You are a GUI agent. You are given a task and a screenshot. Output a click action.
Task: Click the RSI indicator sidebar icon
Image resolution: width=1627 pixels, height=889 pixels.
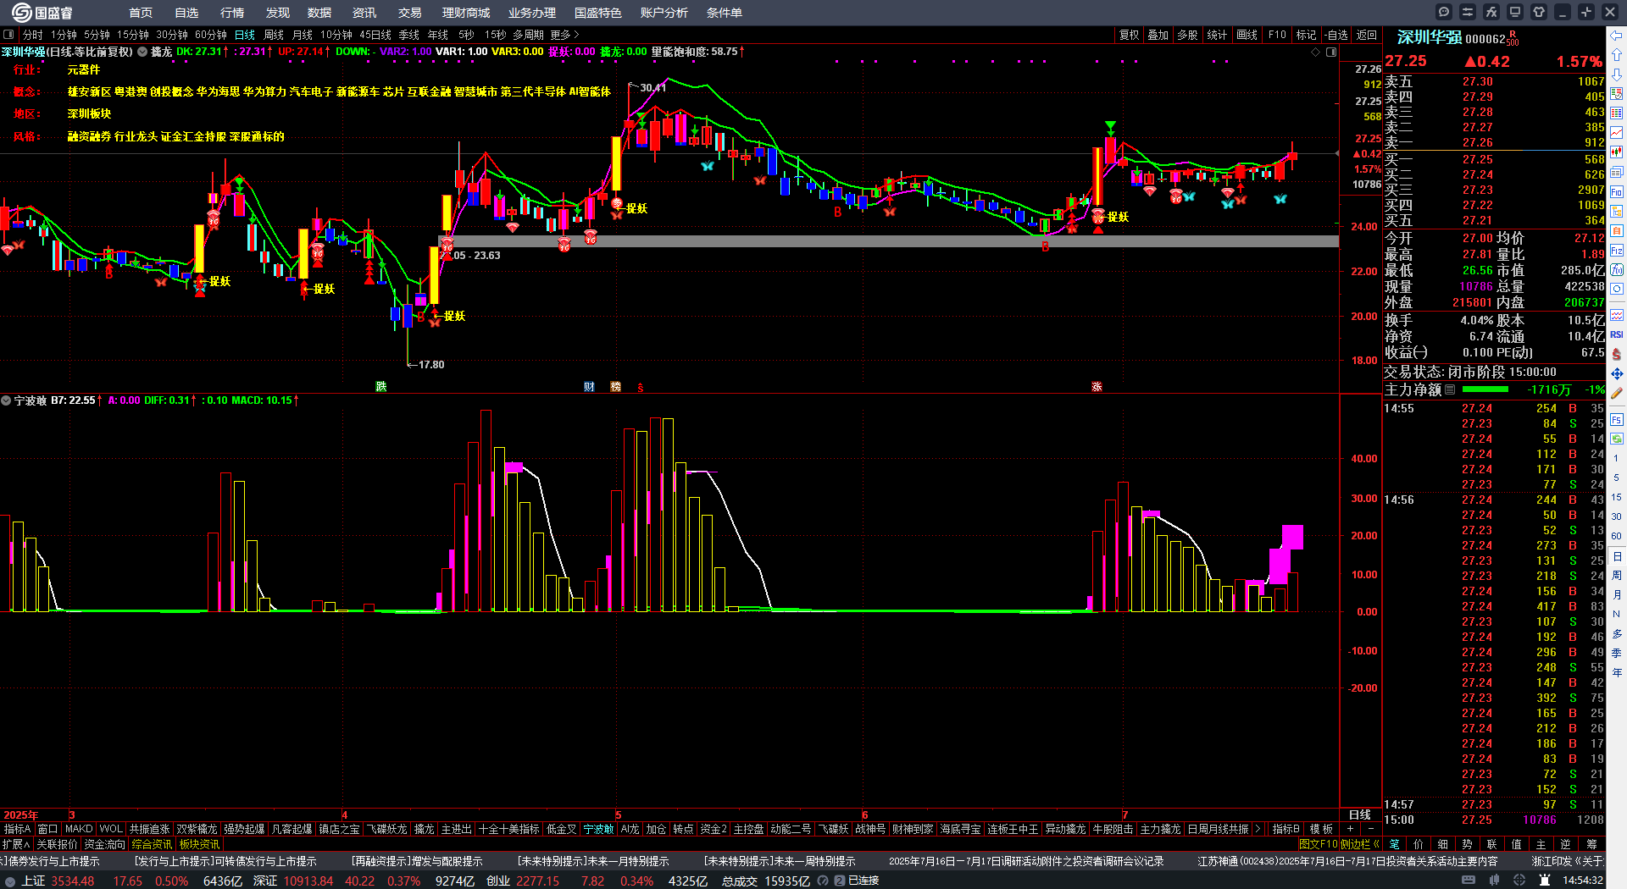pyautogui.click(x=1617, y=334)
